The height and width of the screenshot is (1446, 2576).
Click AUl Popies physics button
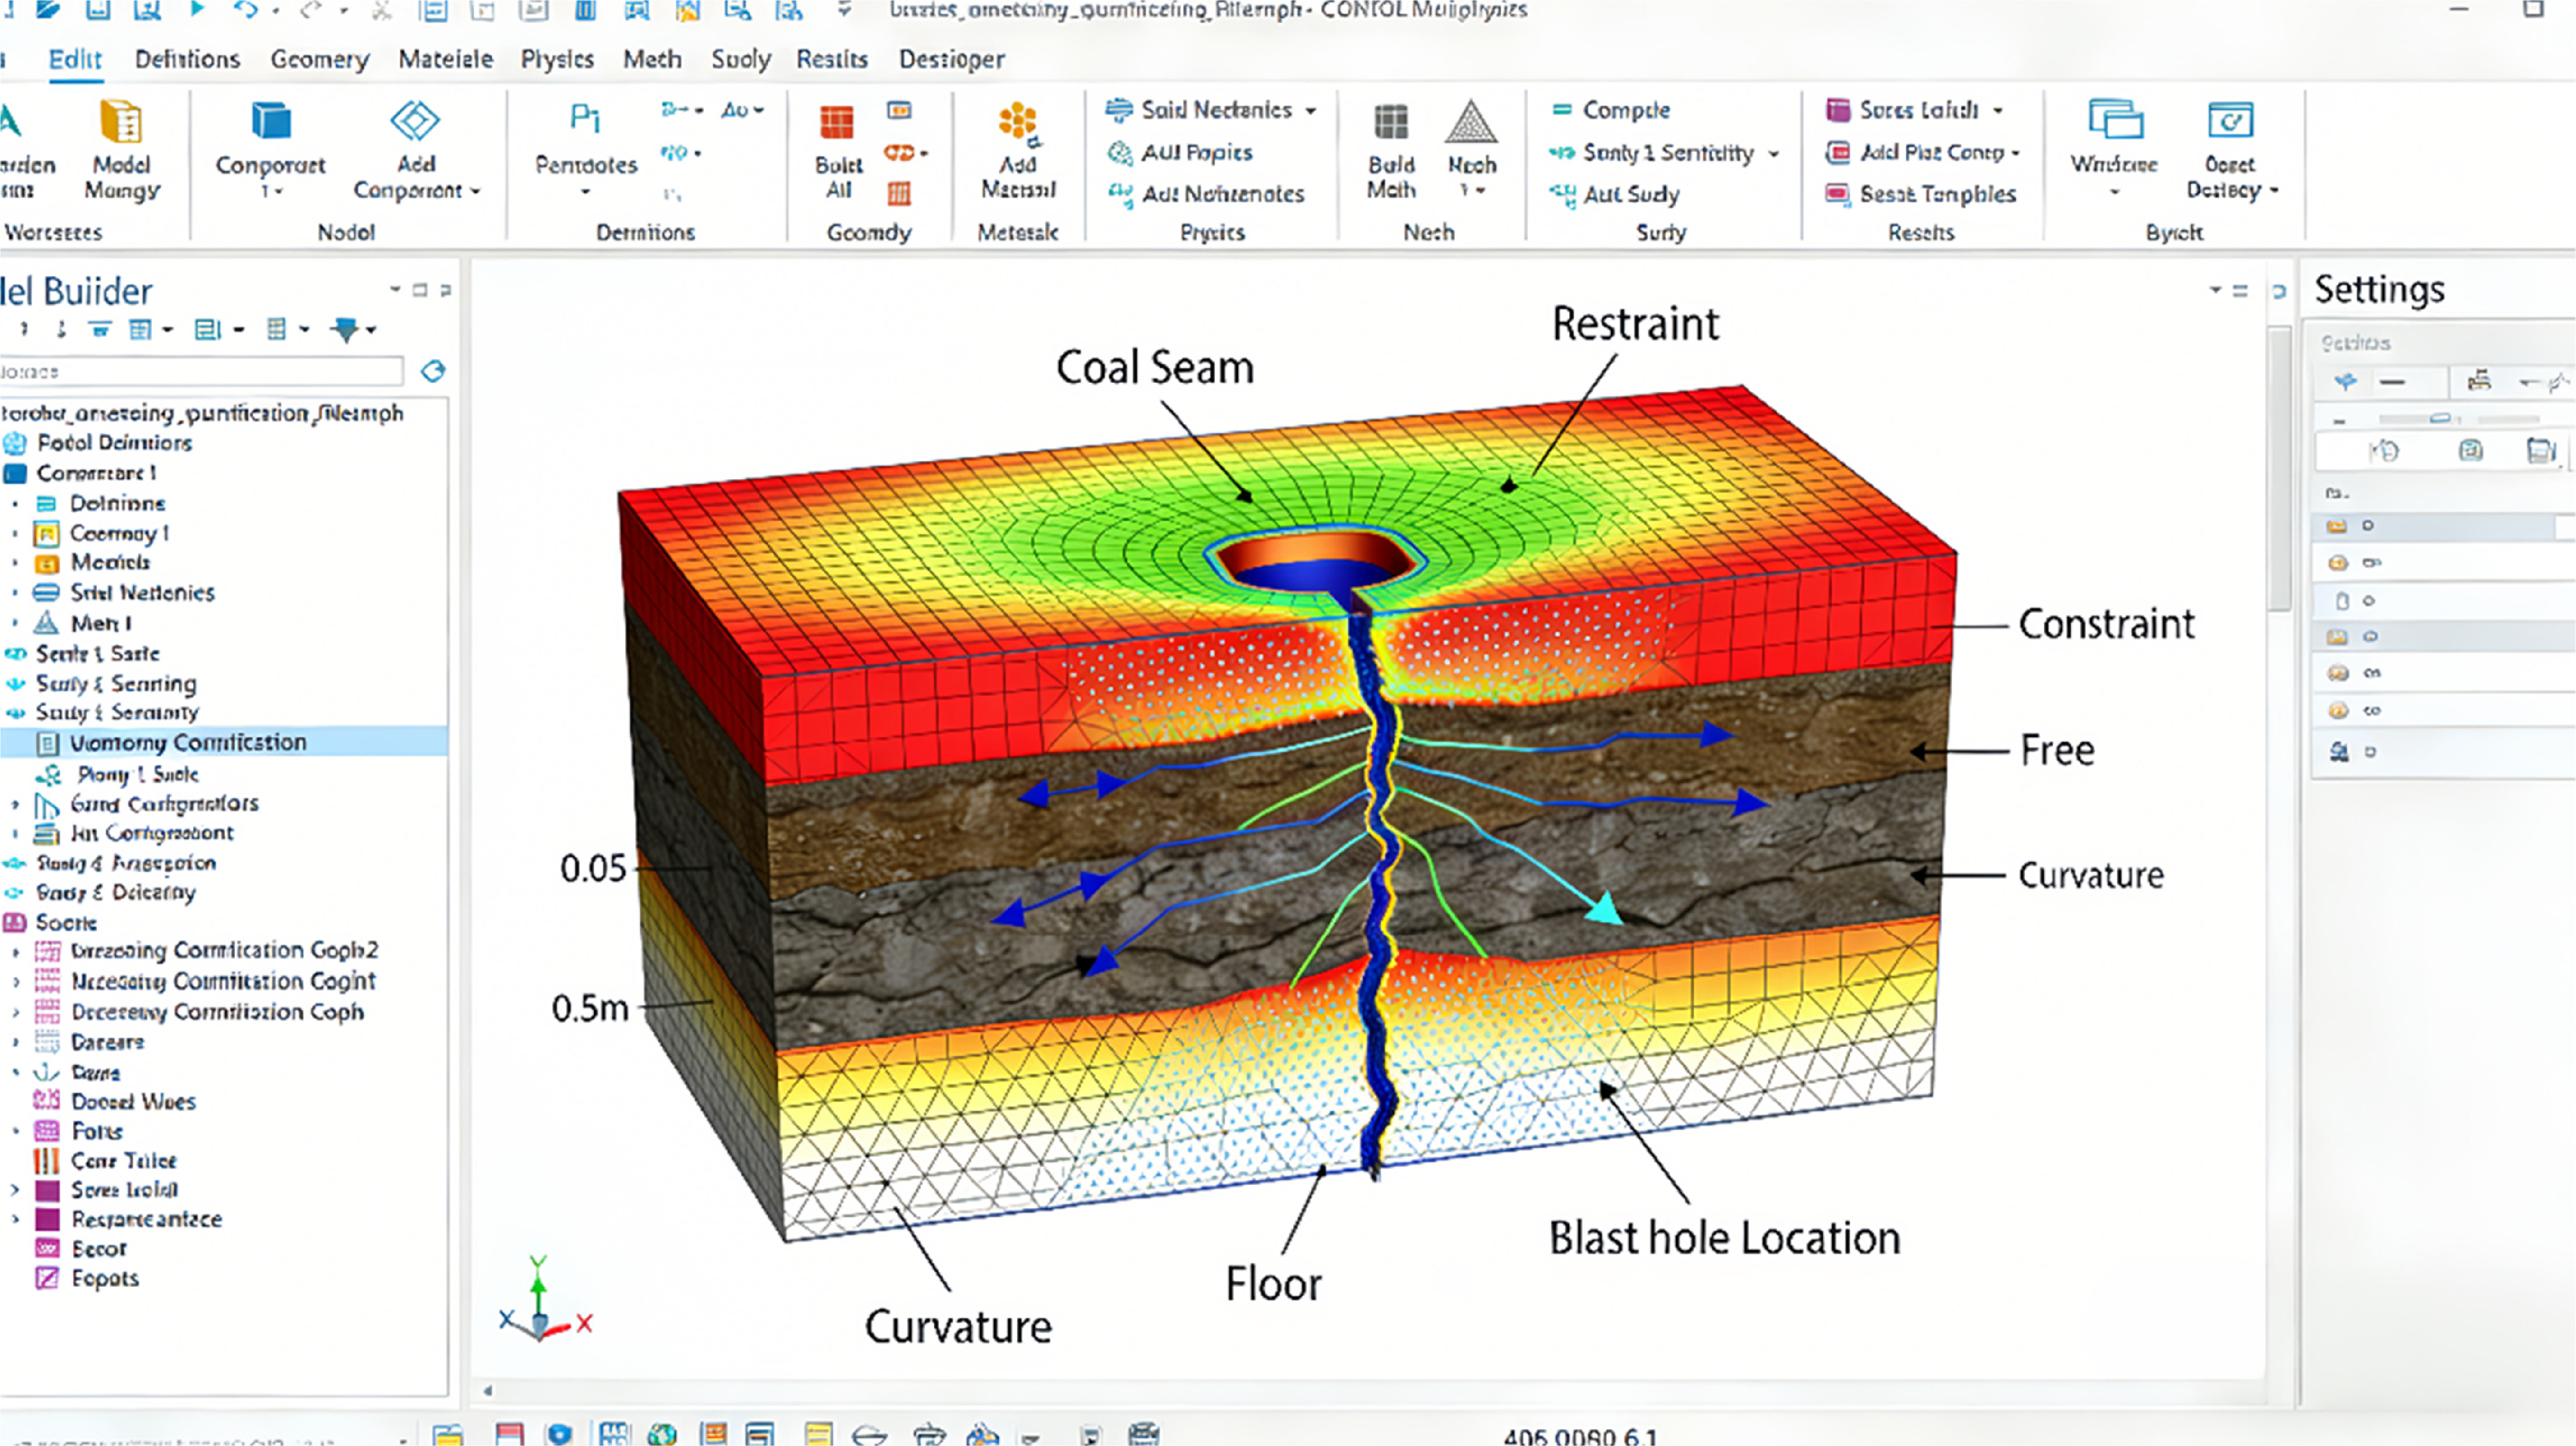(x=1180, y=153)
